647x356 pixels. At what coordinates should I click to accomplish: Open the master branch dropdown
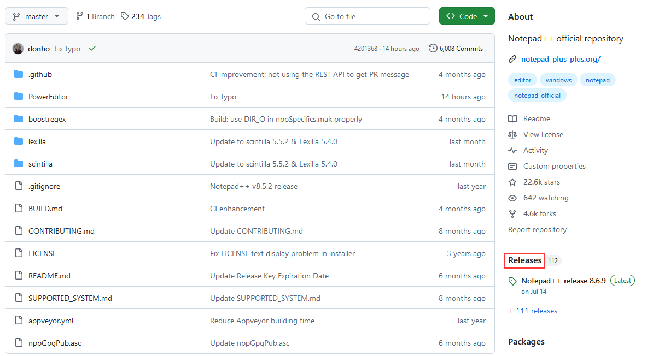point(36,16)
